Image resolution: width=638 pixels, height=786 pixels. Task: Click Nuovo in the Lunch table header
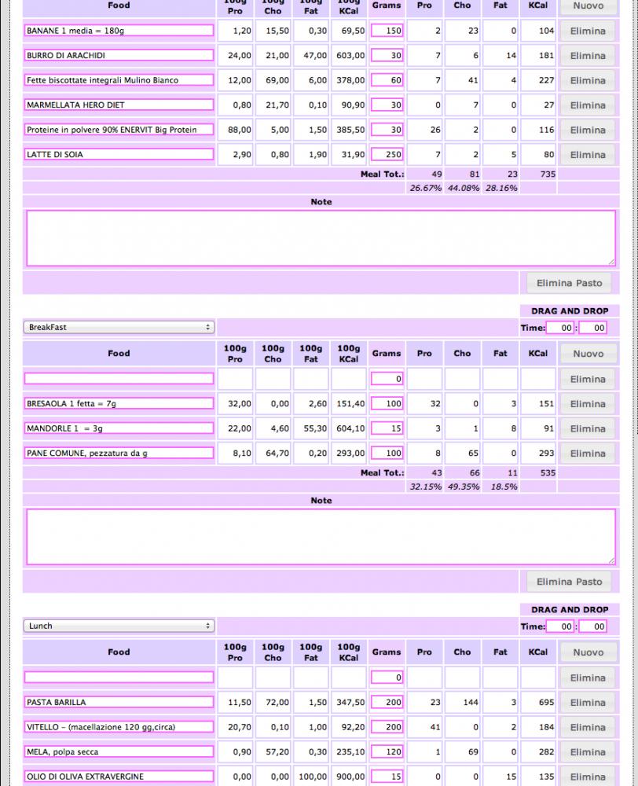point(588,652)
